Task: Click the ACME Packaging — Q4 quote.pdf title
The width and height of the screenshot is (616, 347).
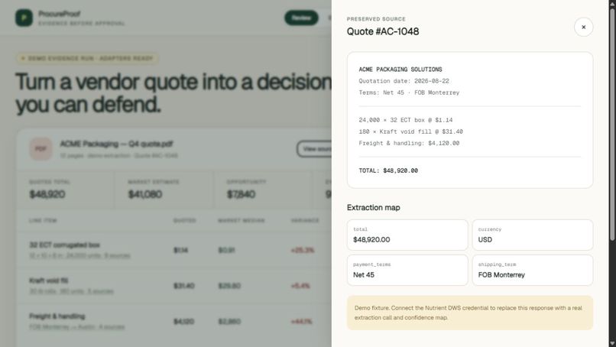Action: [x=117, y=144]
